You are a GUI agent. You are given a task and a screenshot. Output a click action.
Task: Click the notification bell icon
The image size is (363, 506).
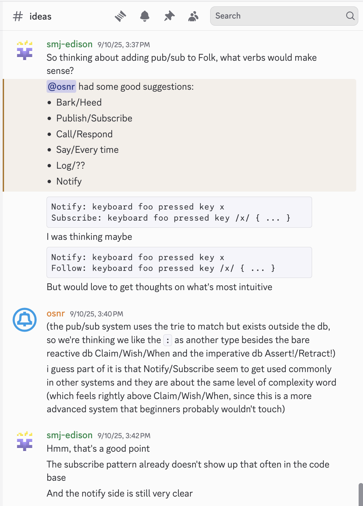145,16
